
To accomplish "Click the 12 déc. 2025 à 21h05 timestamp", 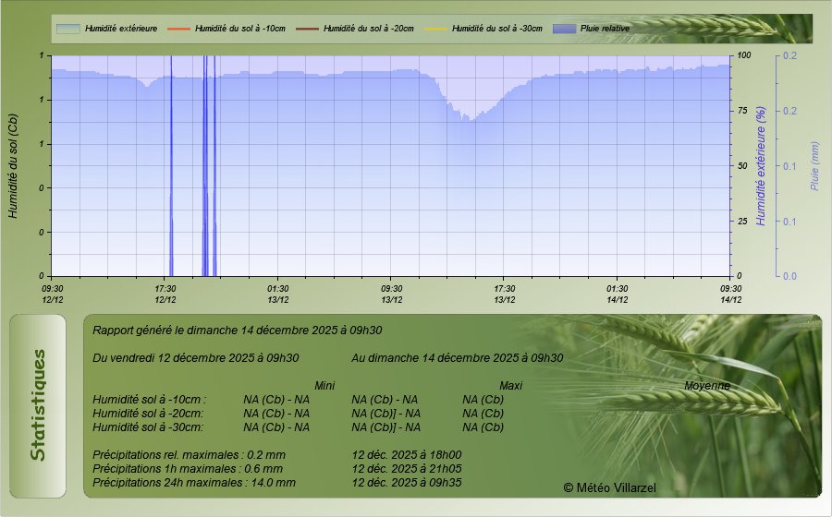I will pyautogui.click(x=407, y=468).
